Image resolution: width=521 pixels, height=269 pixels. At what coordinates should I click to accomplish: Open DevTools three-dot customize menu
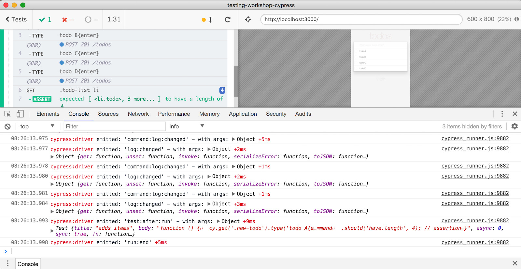pos(502,114)
